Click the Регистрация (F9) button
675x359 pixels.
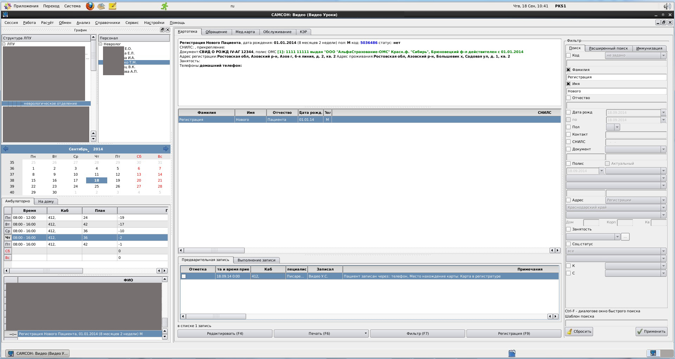click(514, 333)
